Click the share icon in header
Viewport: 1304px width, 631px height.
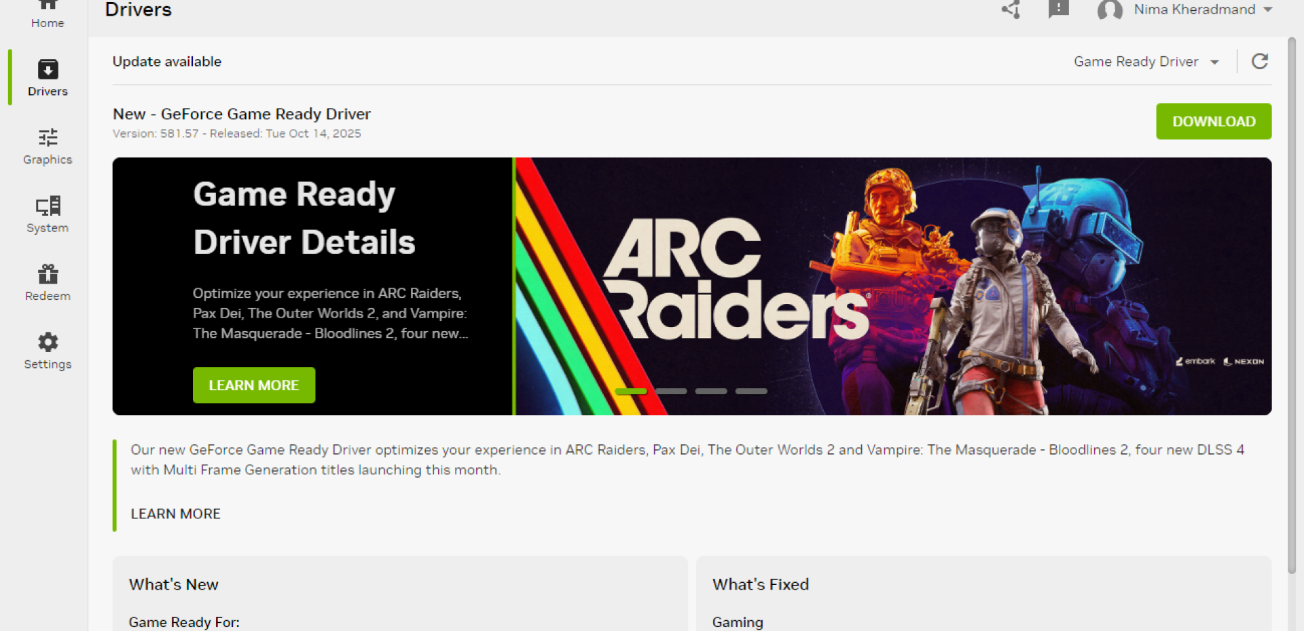tap(1011, 9)
